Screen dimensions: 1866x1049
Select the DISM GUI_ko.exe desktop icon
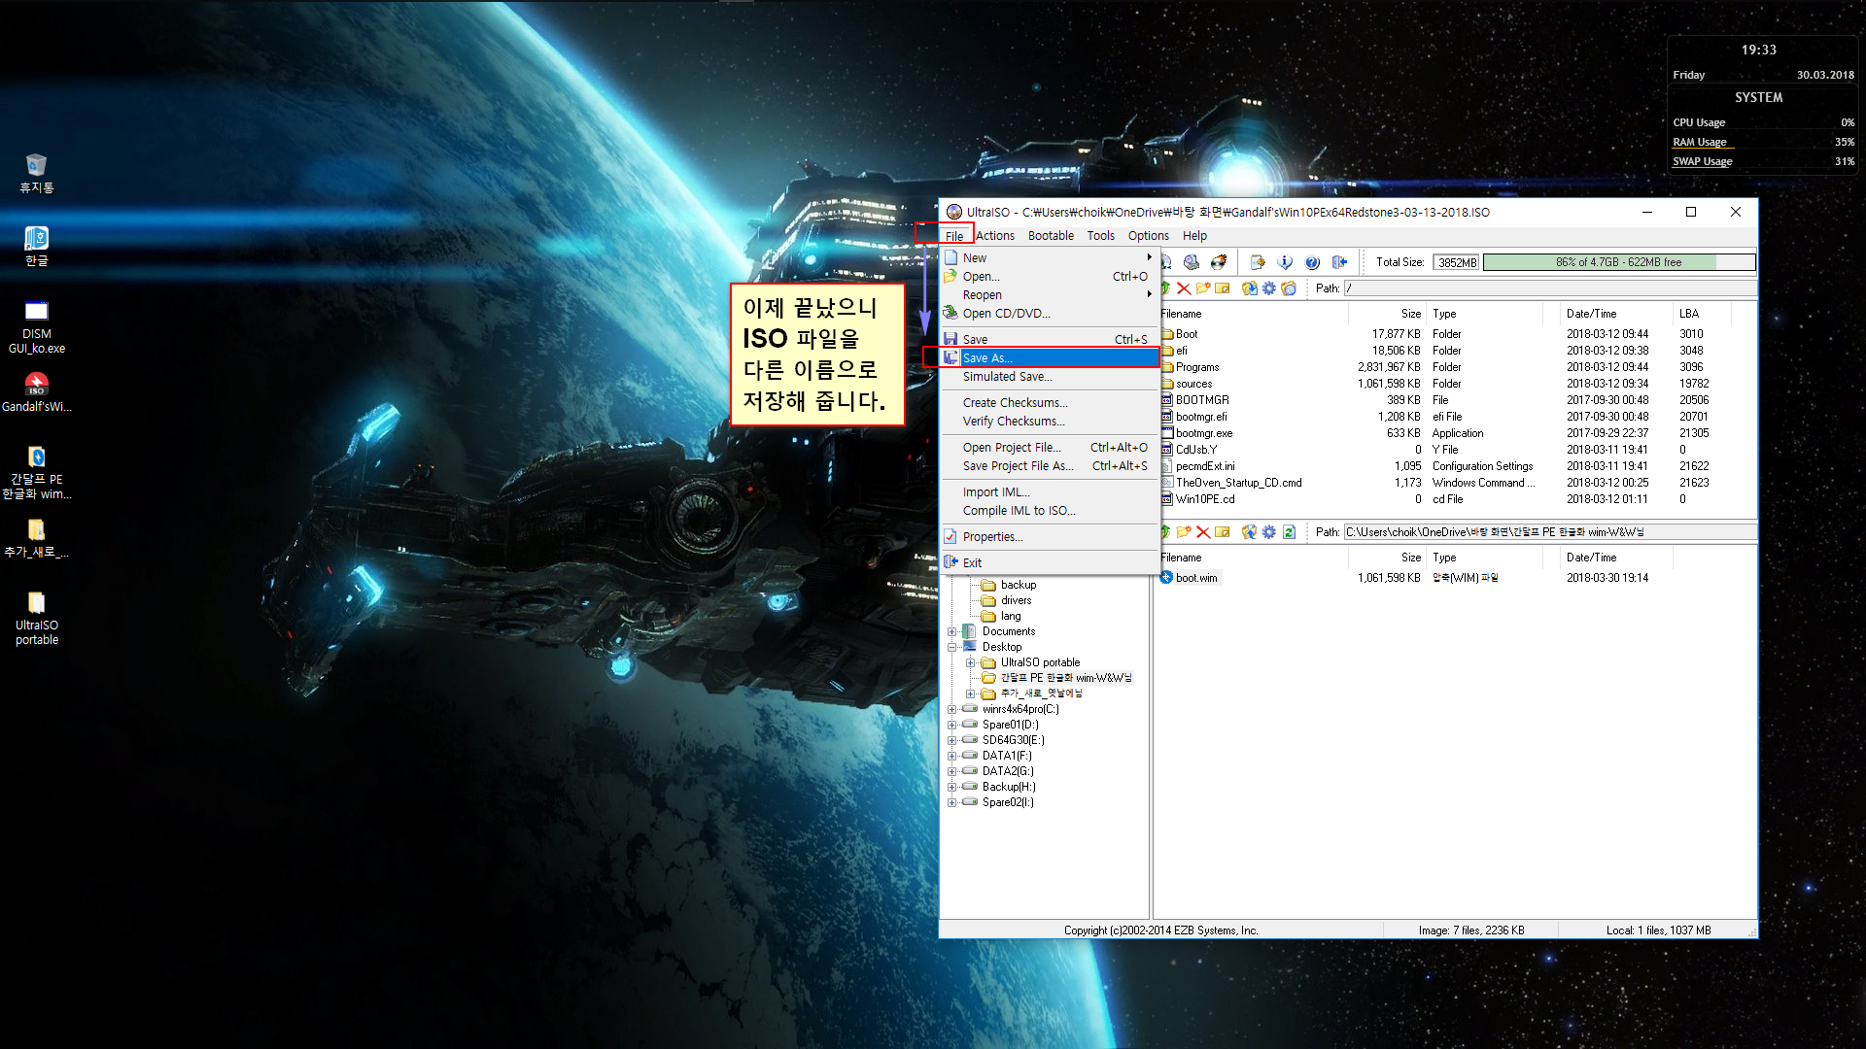[37, 326]
